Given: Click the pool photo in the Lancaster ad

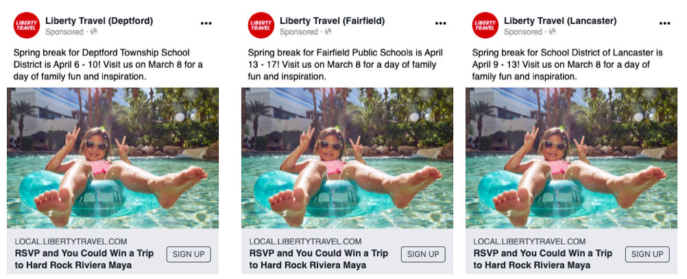Looking at the screenshot, I should pos(571,158).
